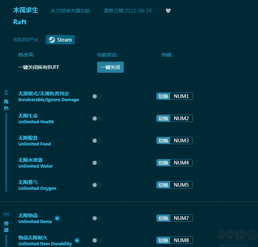The image size is (258, 247).
Task: Click the 切换 button for NUM7
Action: pyautogui.click(x=163, y=218)
